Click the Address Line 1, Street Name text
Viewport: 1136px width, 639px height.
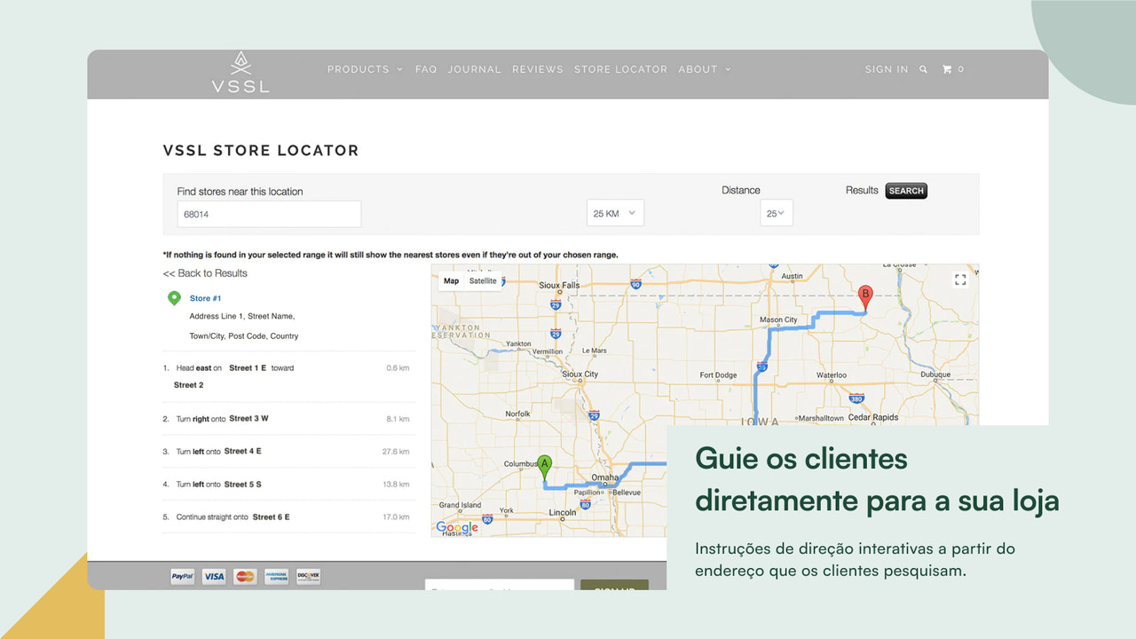coord(241,316)
